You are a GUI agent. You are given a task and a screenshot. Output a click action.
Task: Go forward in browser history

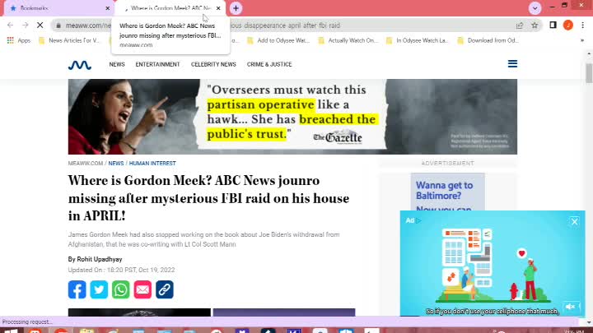coord(26,25)
